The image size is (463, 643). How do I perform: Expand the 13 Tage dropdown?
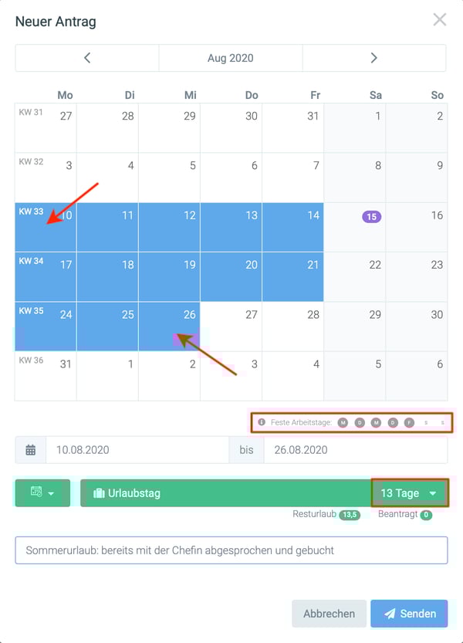click(x=409, y=493)
